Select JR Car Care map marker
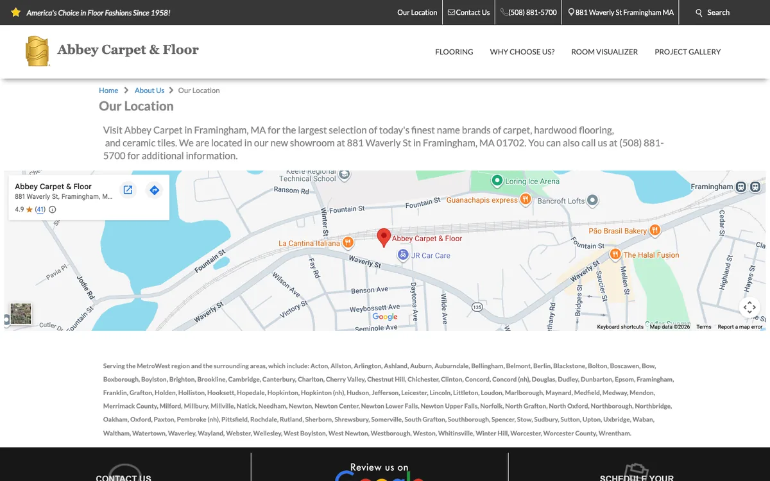This screenshot has height=481, width=770. click(403, 255)
